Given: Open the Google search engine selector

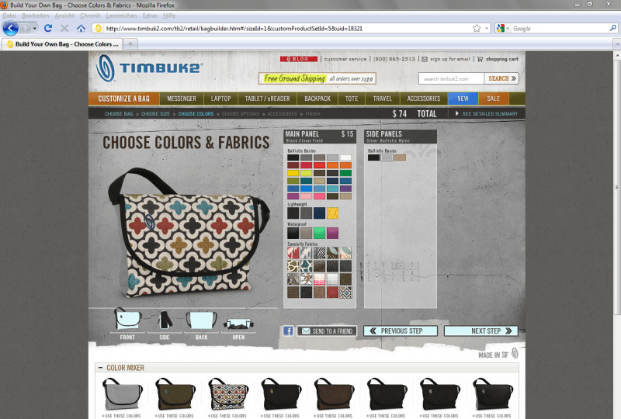Looking at the screenshot, I should (x=502, y=29).
